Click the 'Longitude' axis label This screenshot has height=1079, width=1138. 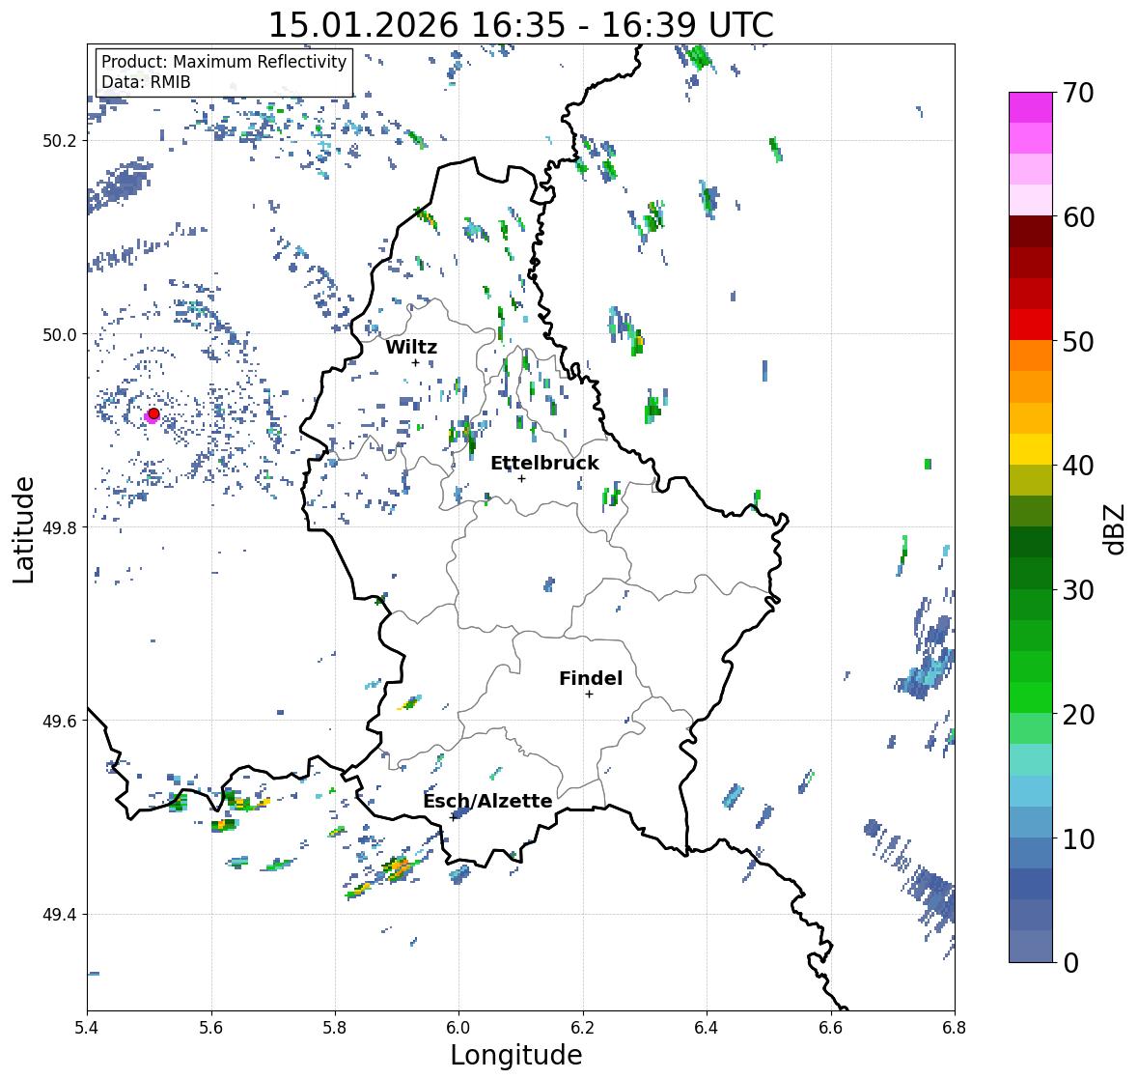point(516,1055)
